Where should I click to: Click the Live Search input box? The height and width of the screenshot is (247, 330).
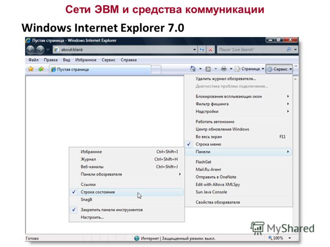[x=251, y=50]
